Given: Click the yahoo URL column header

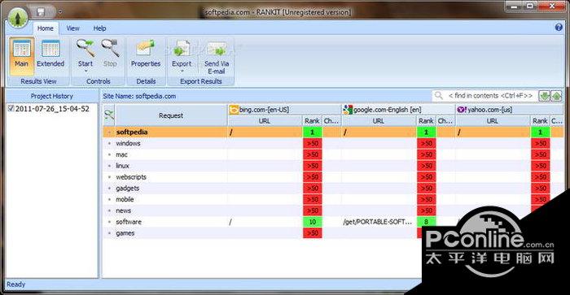Looking at the screenshot, I should pyautogui.click(x=493, y=121).
